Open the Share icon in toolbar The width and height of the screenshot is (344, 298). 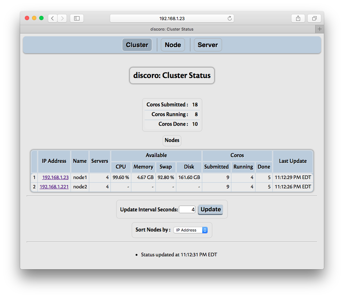[x=298, y=18]
